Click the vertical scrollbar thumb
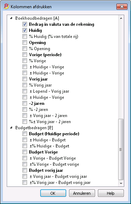The width and height of the screenshot is (131, 204). click(121, 149)
